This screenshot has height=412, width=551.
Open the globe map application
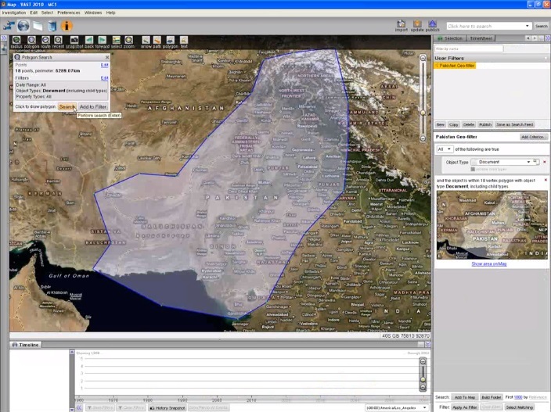click(23, 26)
